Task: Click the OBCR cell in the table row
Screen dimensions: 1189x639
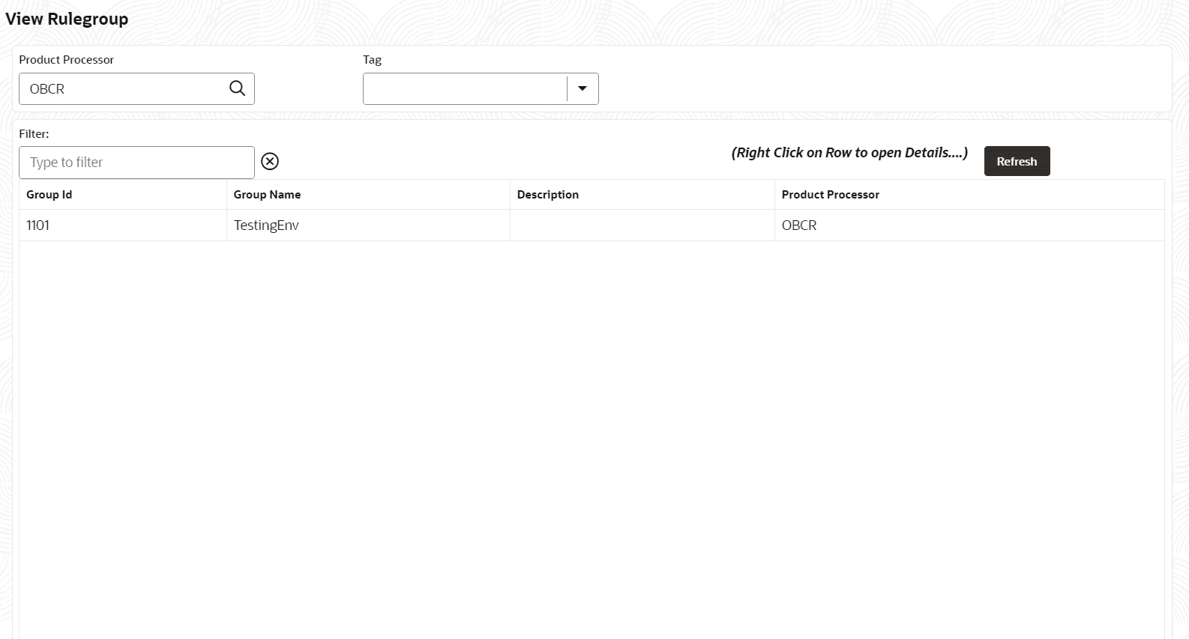Action: pos(799,225)
